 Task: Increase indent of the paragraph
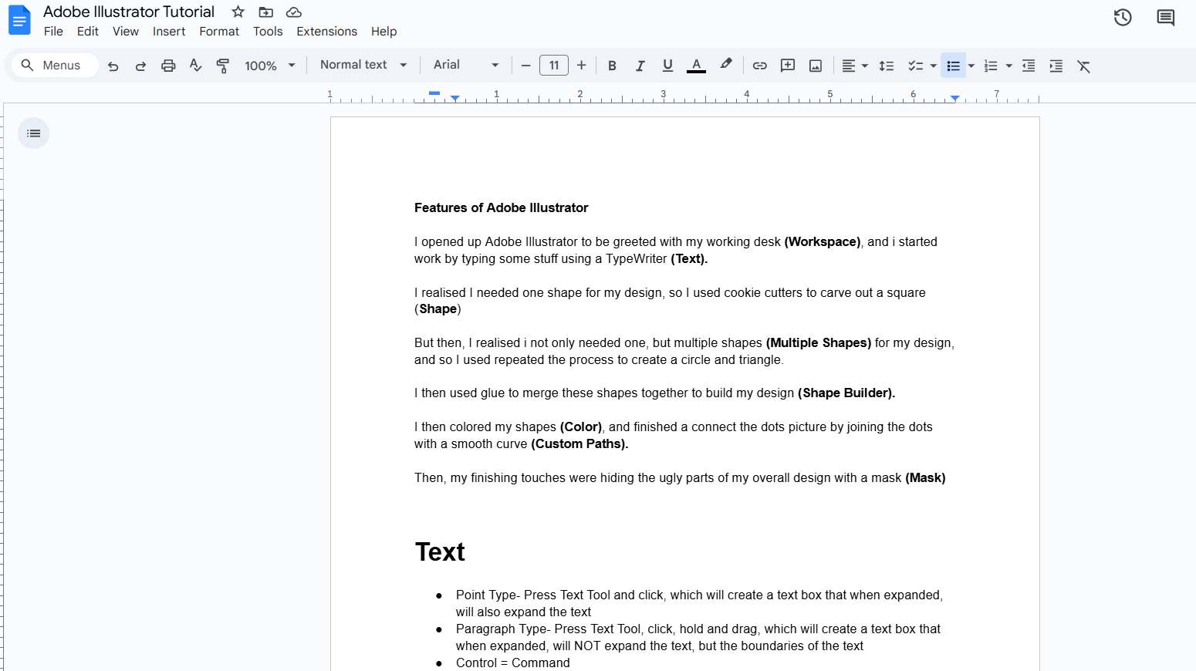pyautogui.click(x=1056, y=66)
